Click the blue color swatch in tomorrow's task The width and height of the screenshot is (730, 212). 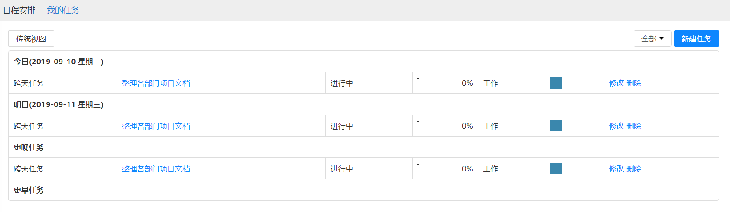[x=556, y=126]
